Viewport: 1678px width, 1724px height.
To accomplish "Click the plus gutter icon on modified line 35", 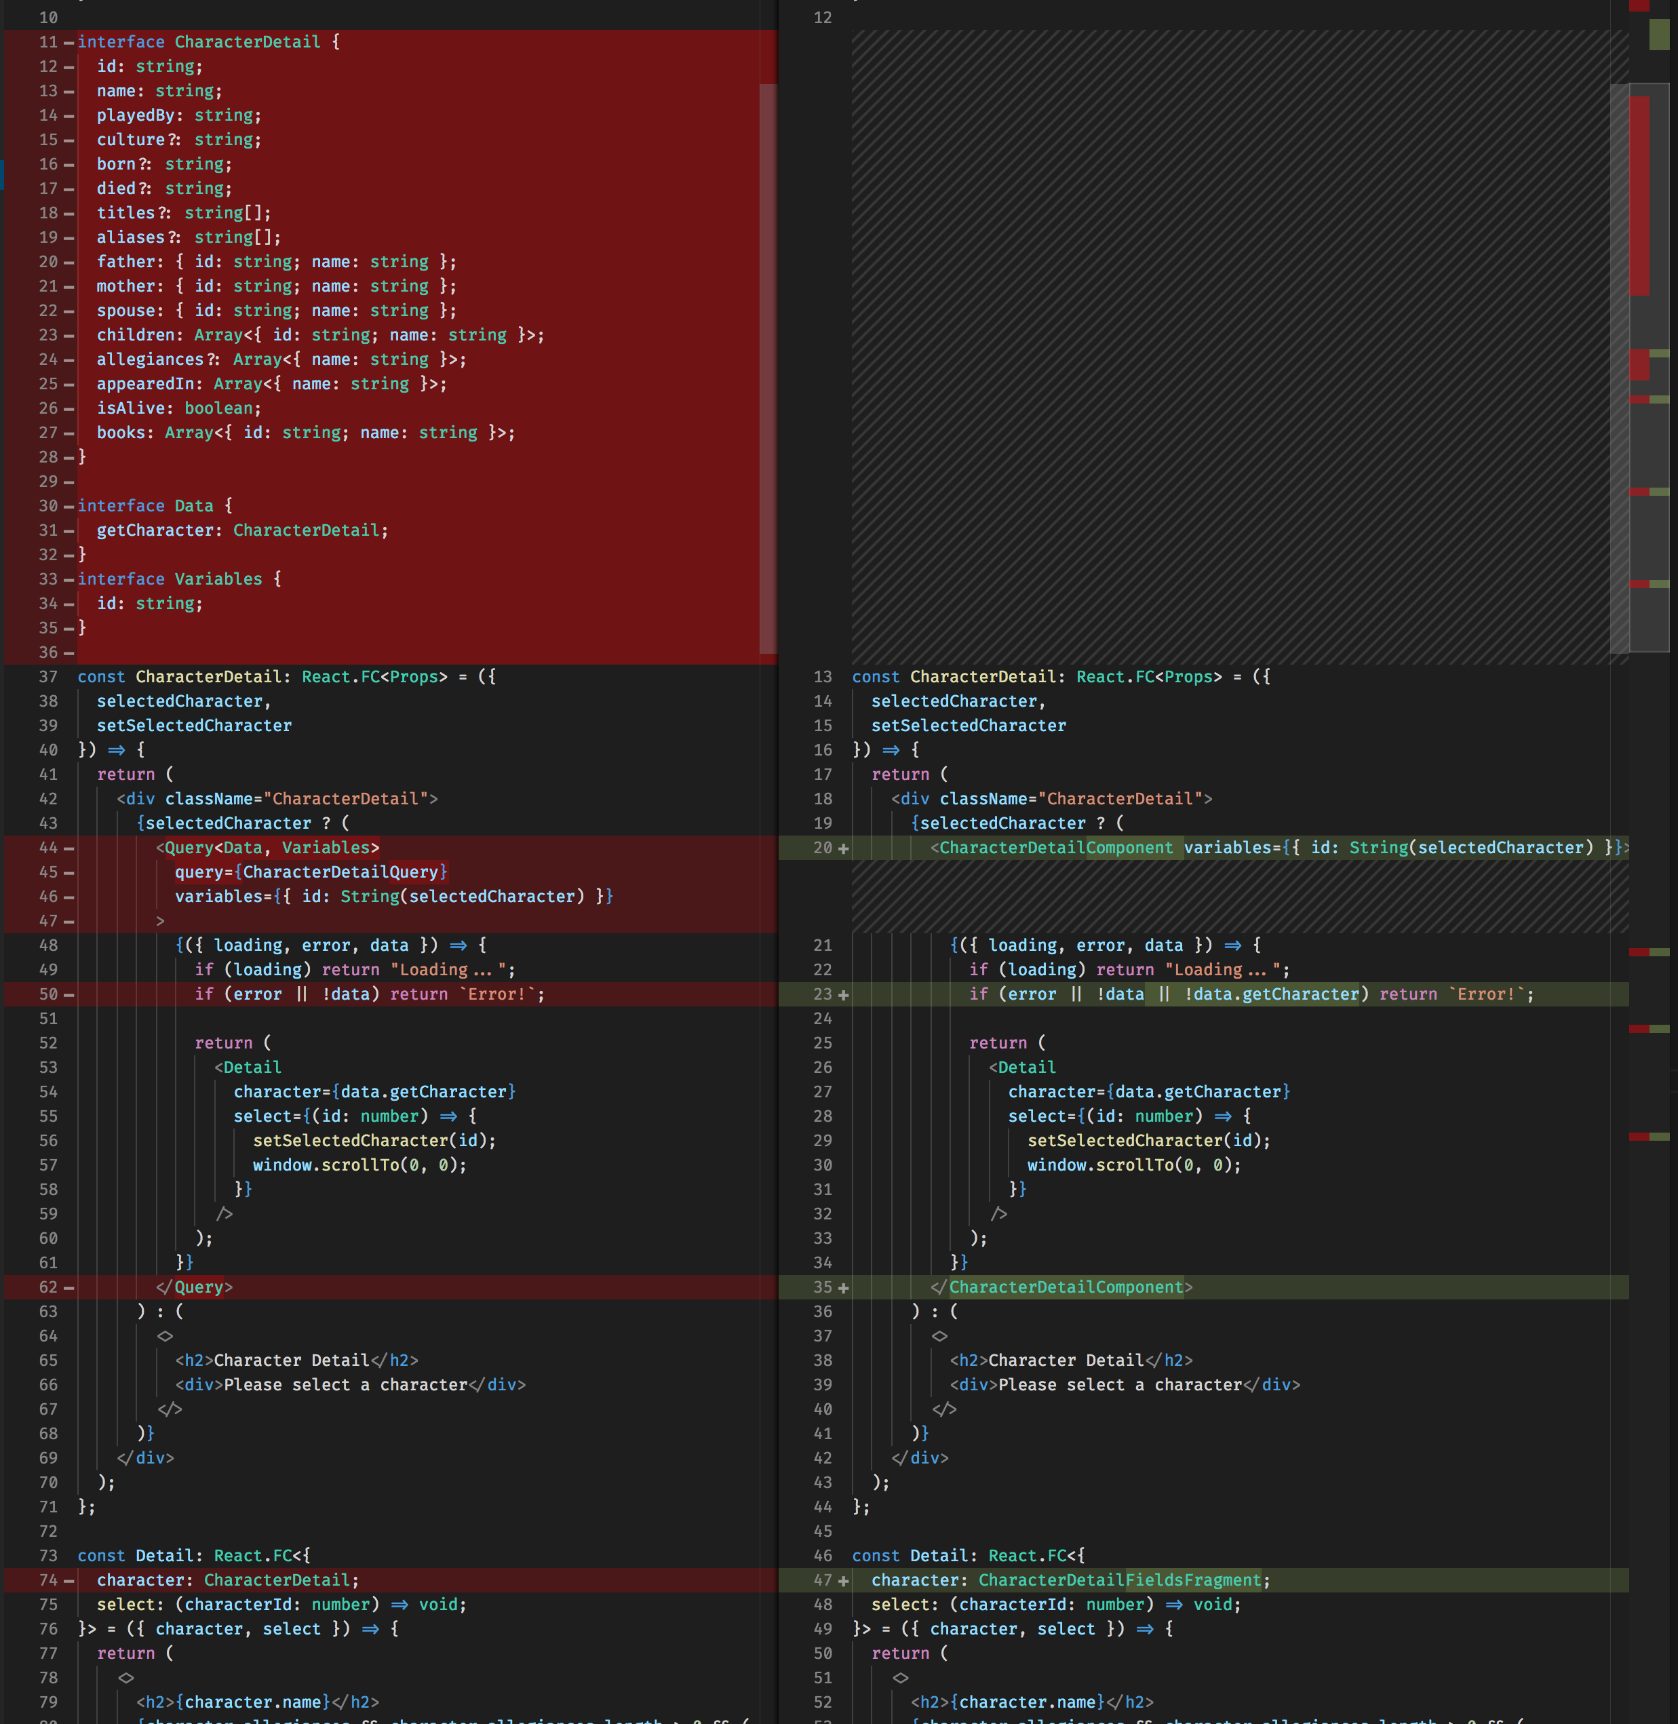I will (843, 1288).
